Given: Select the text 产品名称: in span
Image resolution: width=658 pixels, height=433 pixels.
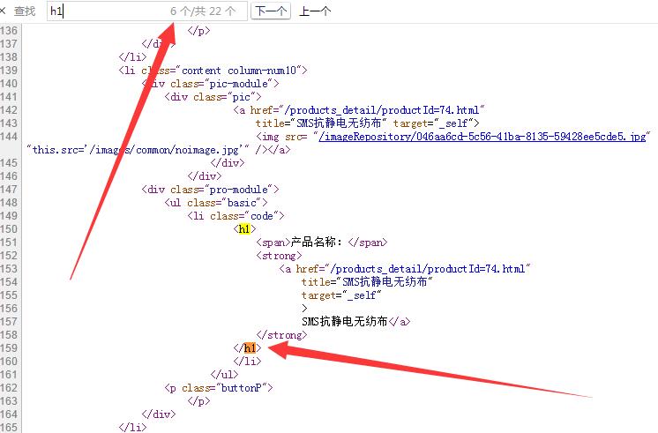Looking at the screenshot, I should click(317, 243).
